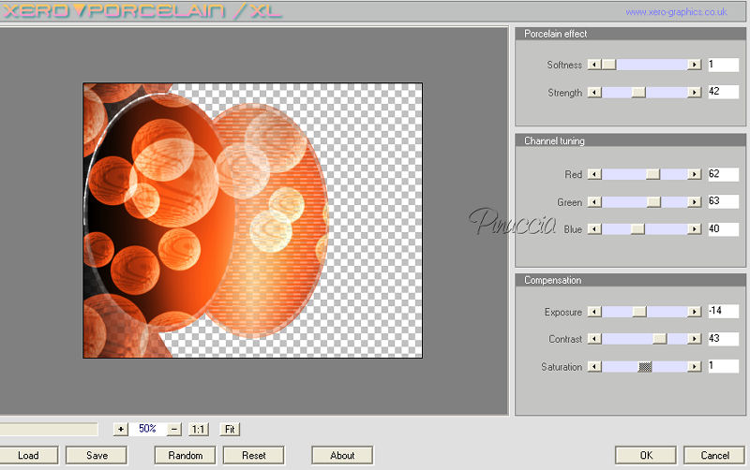
Task: Click right arrow of Blue slider
Action: (694, 228)
